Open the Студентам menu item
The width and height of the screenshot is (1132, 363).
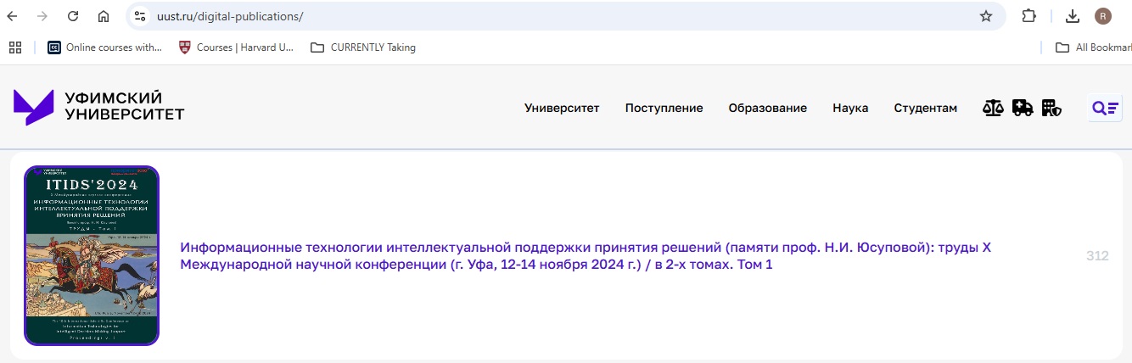tap(925, 108)
